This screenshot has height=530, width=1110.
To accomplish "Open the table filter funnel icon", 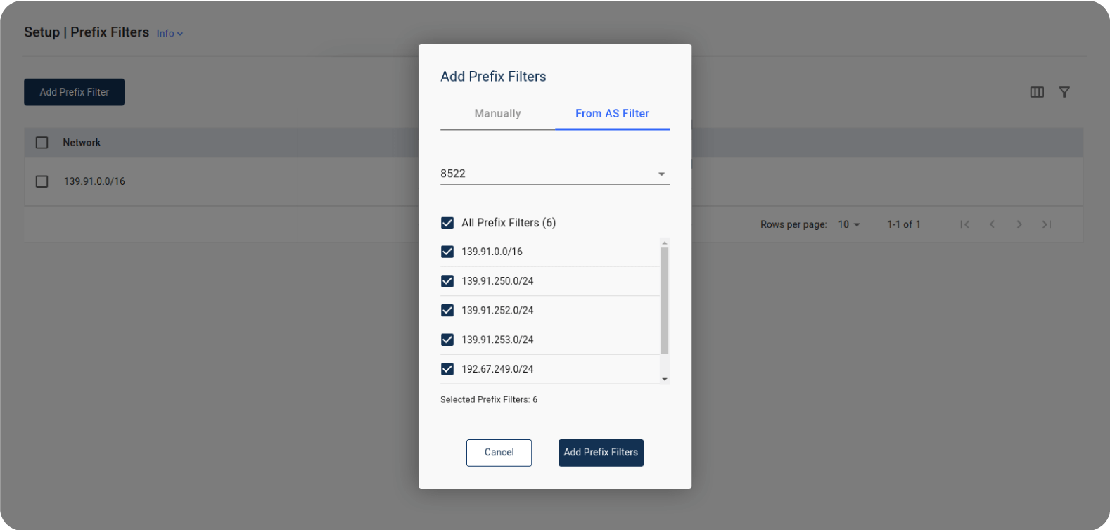I will [x=1064, y=92].
